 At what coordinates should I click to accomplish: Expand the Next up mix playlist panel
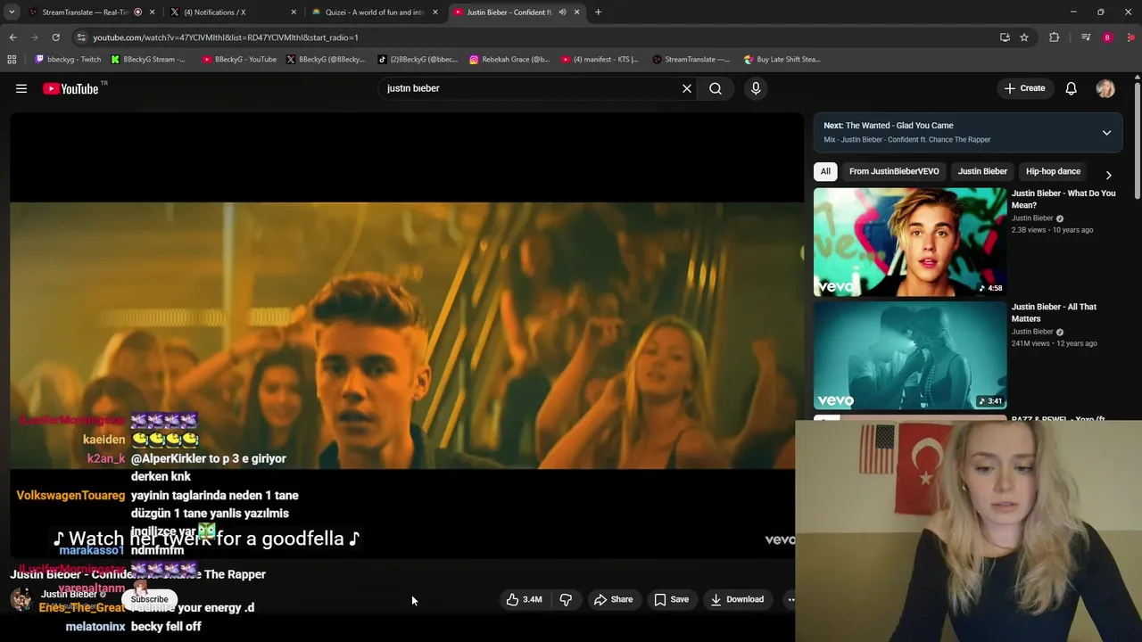tap(1106, 132)
